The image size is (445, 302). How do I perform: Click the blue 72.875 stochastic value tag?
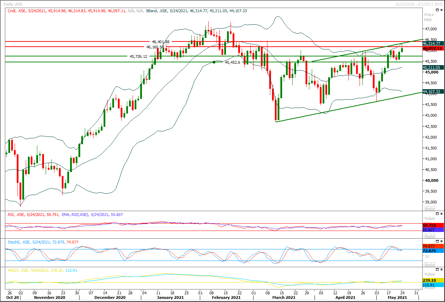click(433, 251)
